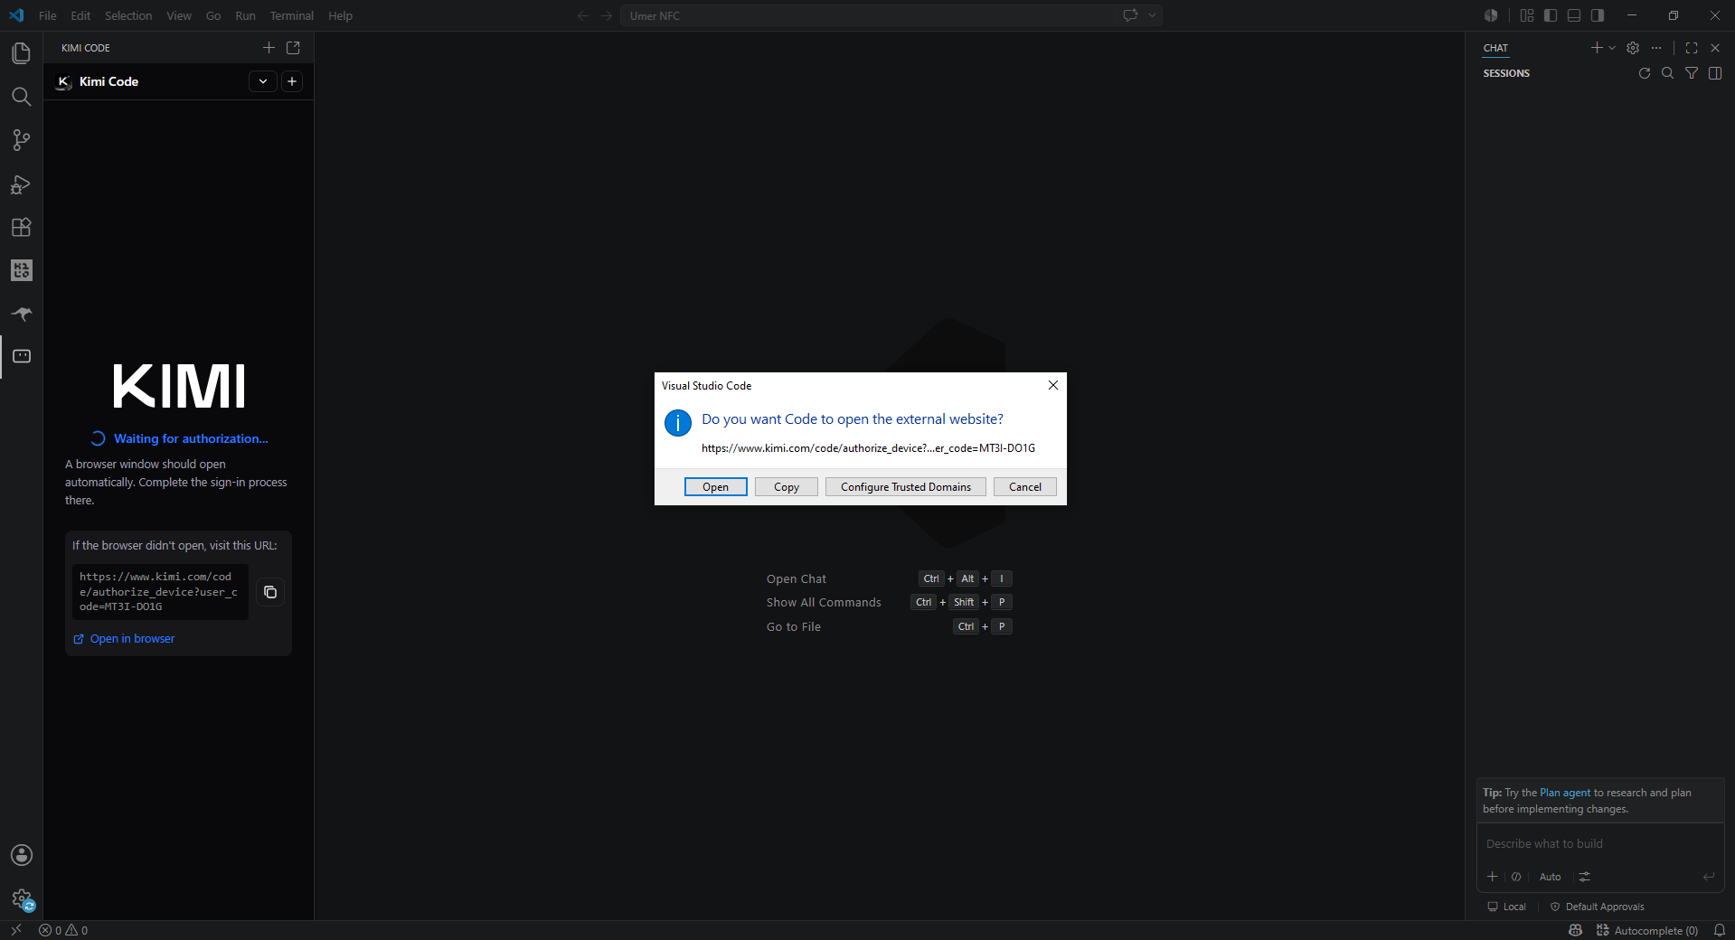Image resolution: width=1735 pixels, height=940 pixels.
Task: Open the Edit menu
Action: click(x=80, y=15)
